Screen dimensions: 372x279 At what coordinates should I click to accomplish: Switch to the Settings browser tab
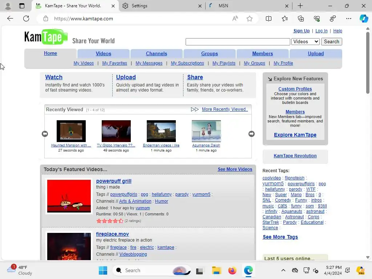[x=162, y=6]
